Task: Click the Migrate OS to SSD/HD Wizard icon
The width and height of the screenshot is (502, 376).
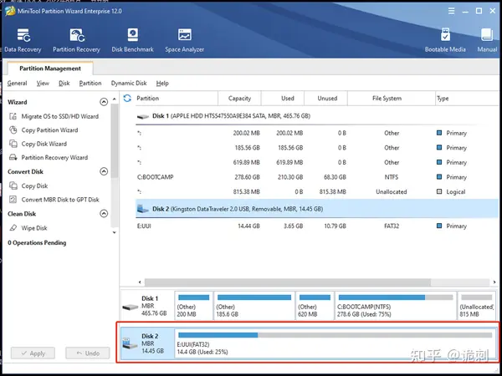Action: (13, 116)
